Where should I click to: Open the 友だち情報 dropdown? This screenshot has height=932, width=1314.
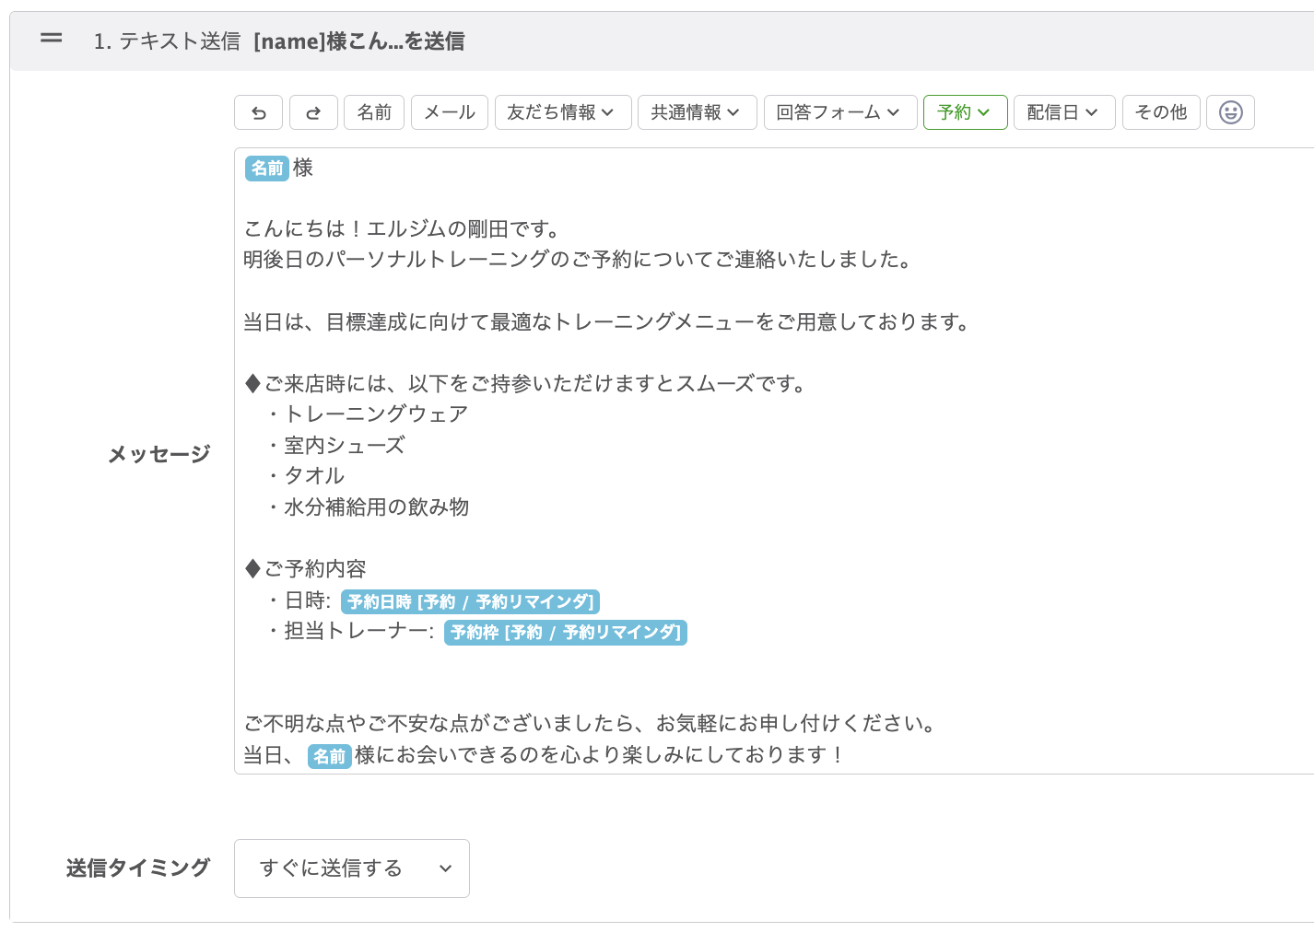point(563,112)
